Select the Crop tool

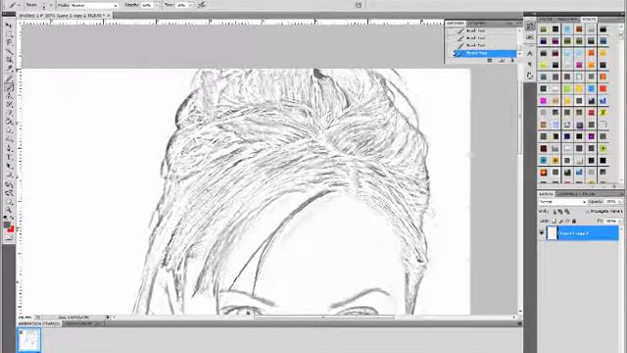click(x=9, y=60)
